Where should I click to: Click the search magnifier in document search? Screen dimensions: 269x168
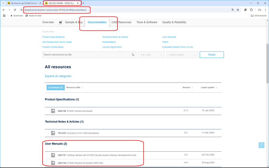click(133, 55)
